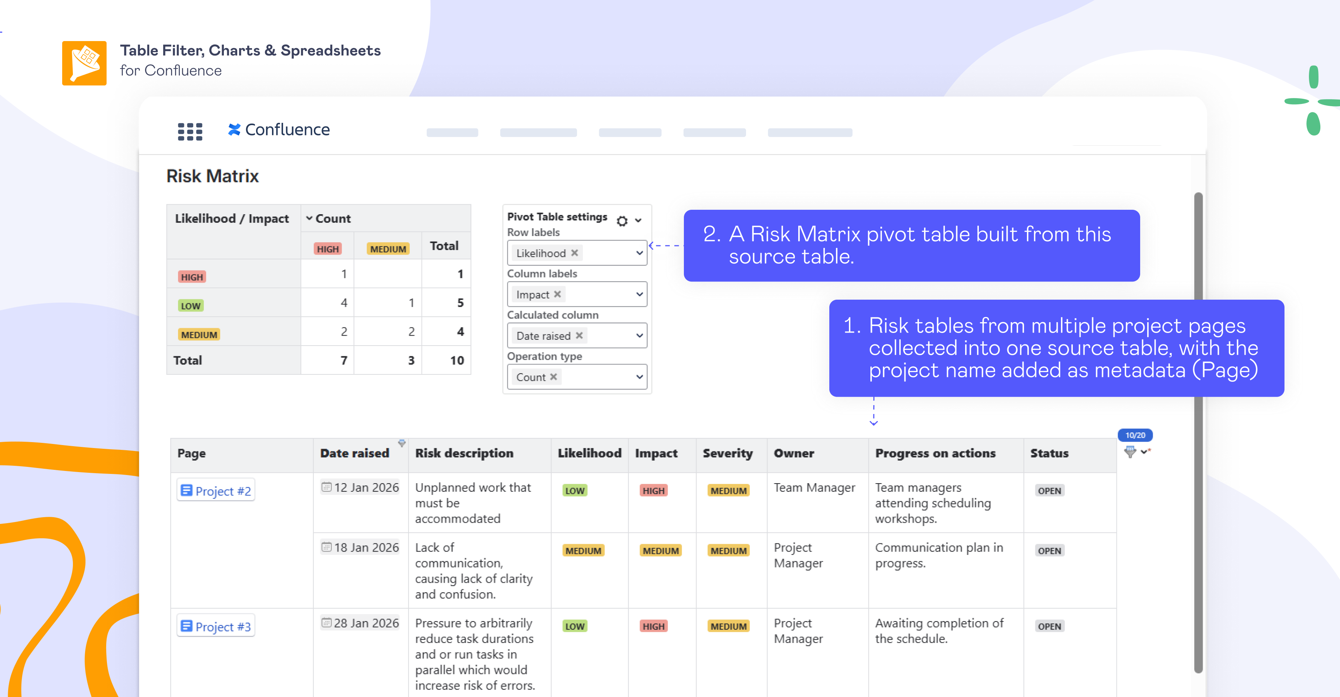The width and height of the screenshot is (1340, 697).
Task: Click the Project #3 page icon
Action: [x=186, y=626]
